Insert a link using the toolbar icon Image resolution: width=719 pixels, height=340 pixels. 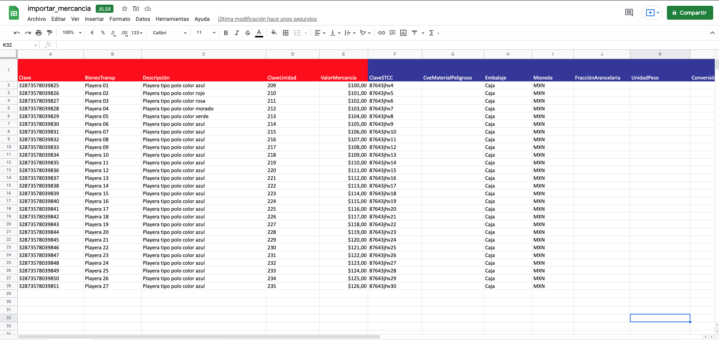coord(381,33)
